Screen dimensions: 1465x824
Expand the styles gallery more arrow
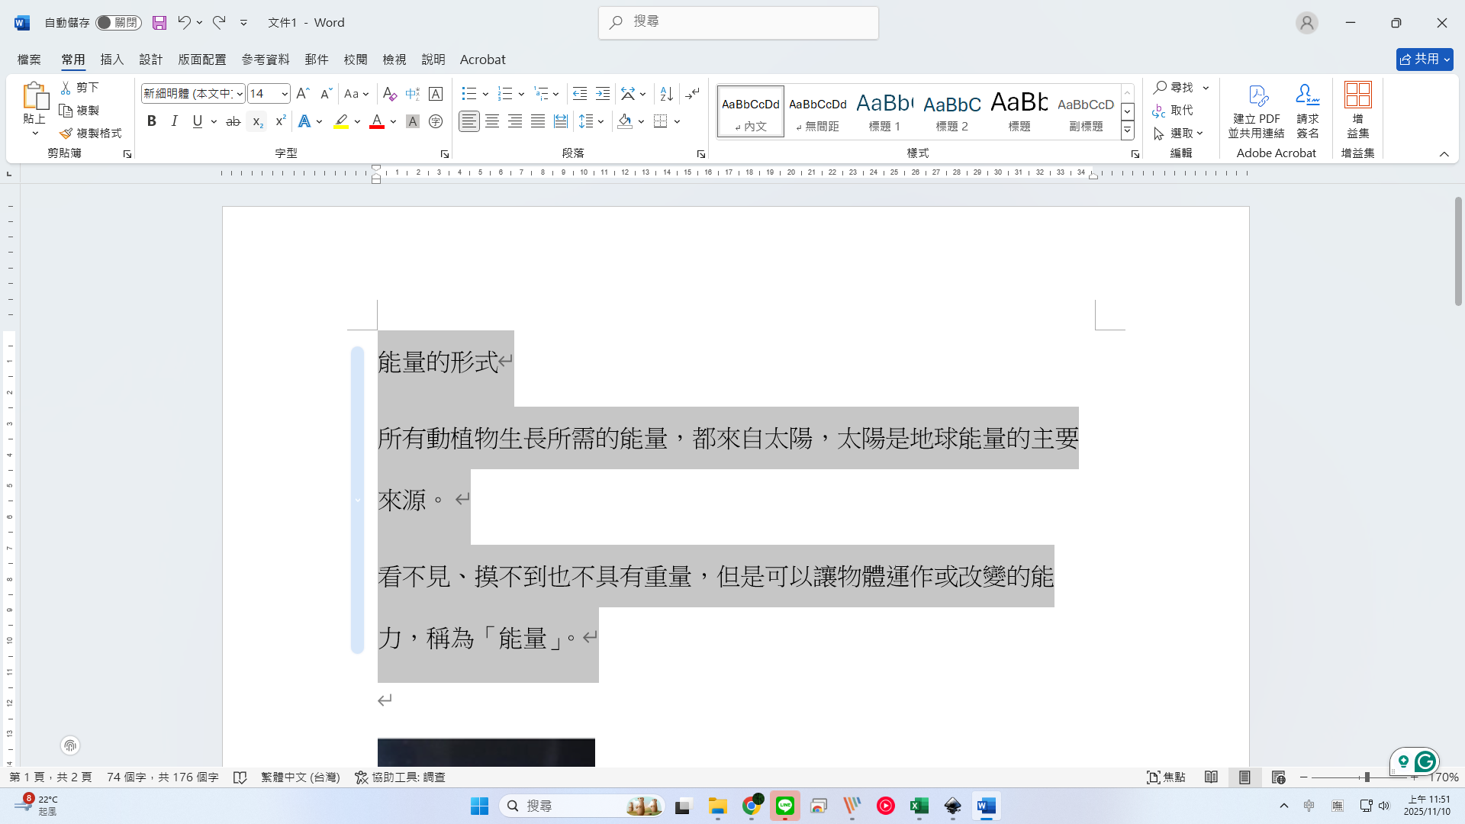point(1127,131)
